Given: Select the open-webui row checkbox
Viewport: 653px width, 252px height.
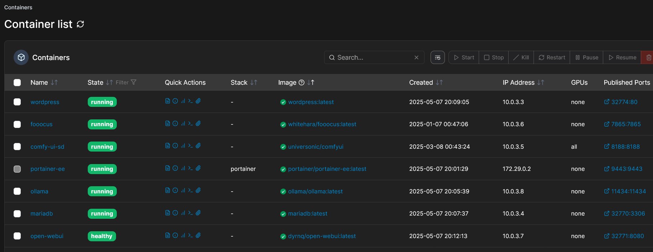Looking at the screenshot, I should 17,236.
